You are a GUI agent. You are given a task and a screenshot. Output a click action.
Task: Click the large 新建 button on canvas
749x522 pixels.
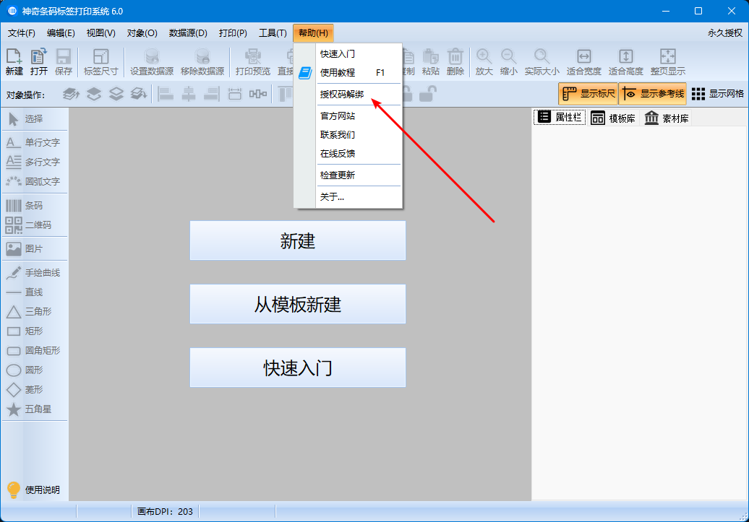298,240
